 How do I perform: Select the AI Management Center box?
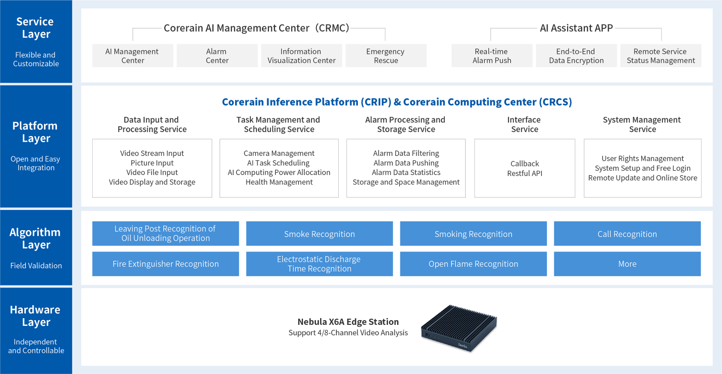(x=133, y=56)
